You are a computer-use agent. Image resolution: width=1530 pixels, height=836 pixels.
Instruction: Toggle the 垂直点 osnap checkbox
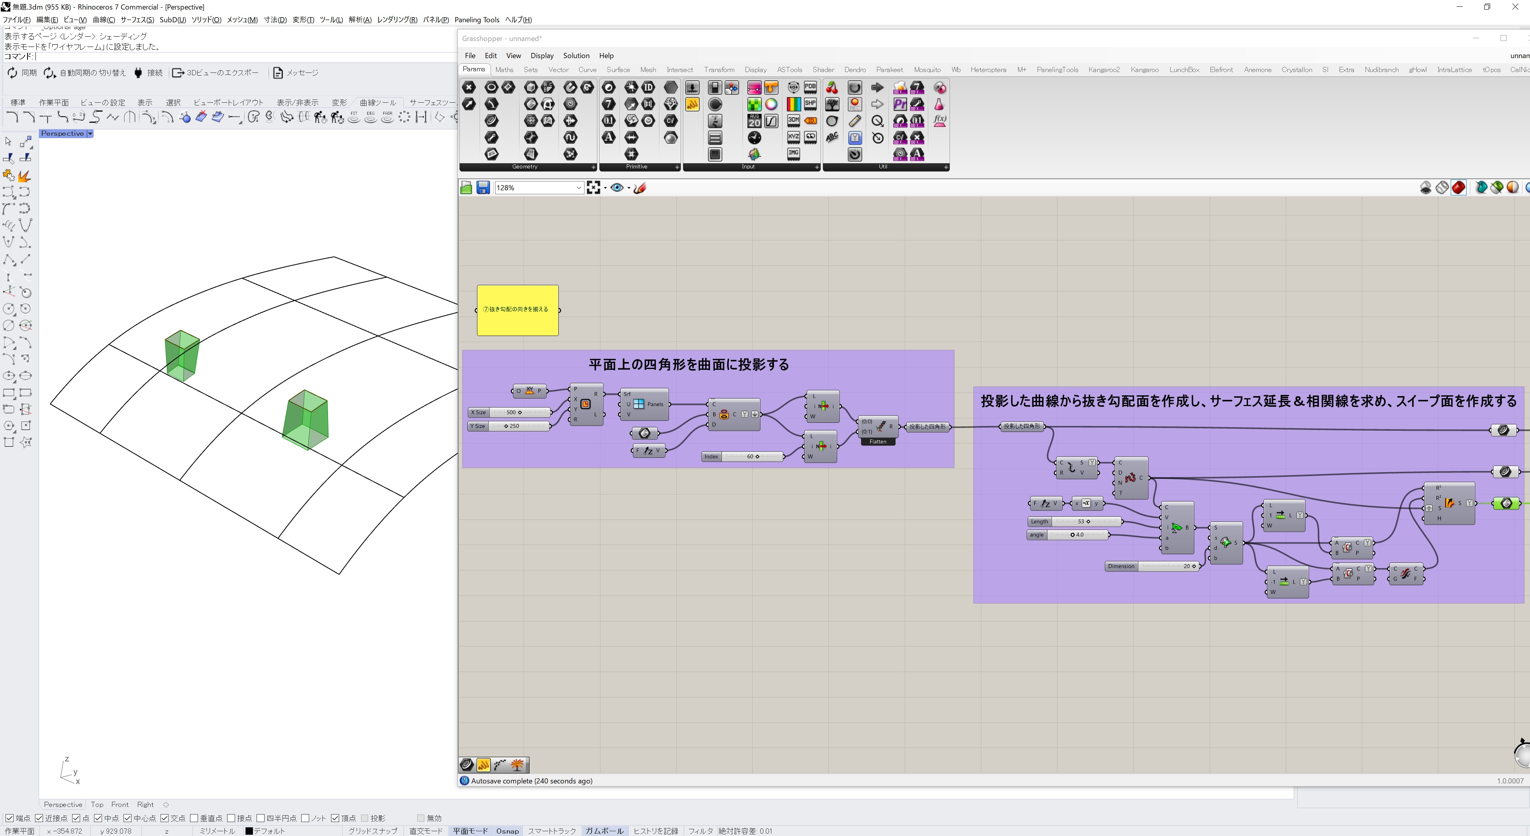[x=194, y=818]
